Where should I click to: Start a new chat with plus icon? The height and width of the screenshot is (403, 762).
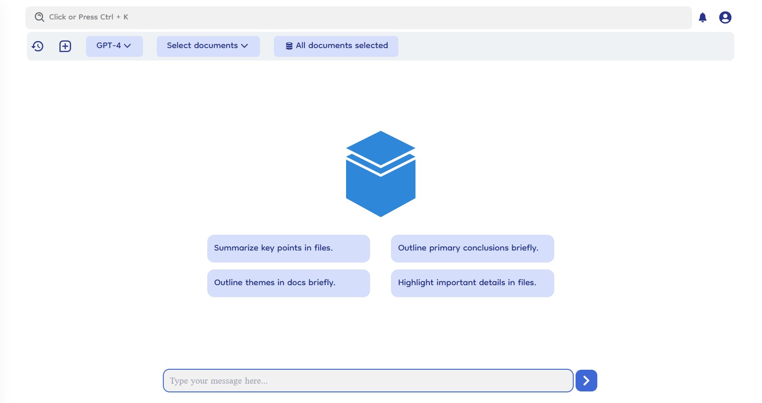click(x=65, y=46)
